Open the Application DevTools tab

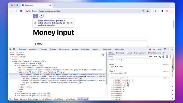coord(85,49)
